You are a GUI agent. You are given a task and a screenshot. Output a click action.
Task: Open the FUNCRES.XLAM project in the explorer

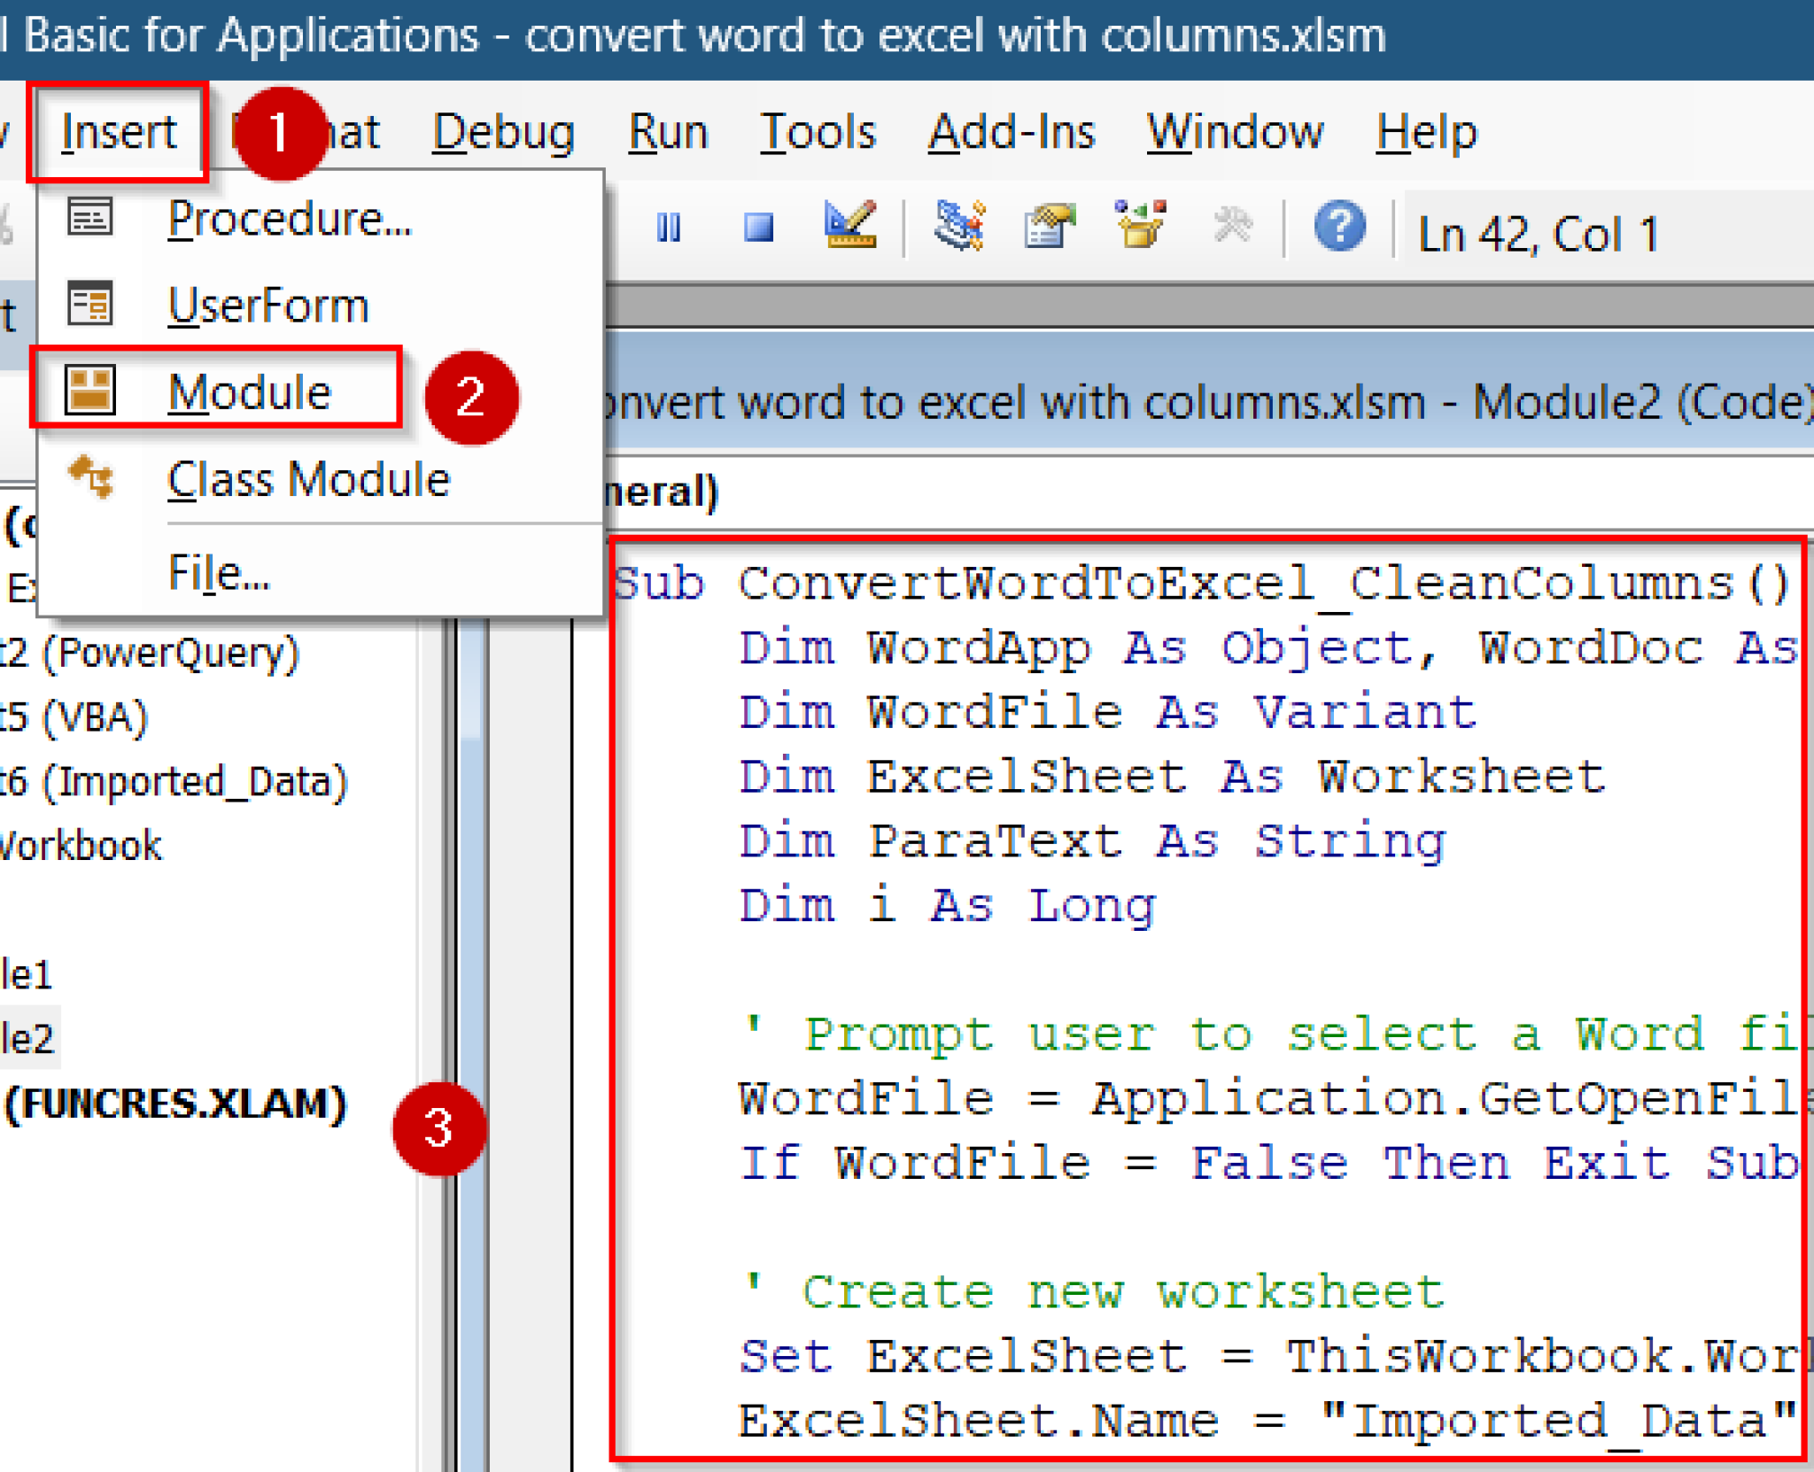pyautogui.click(x=174, y=1104)
